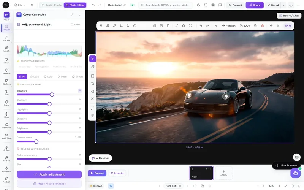Switch to Photo Editor mode
Viewport: 304px width, 190px height.
coord(75,5)
